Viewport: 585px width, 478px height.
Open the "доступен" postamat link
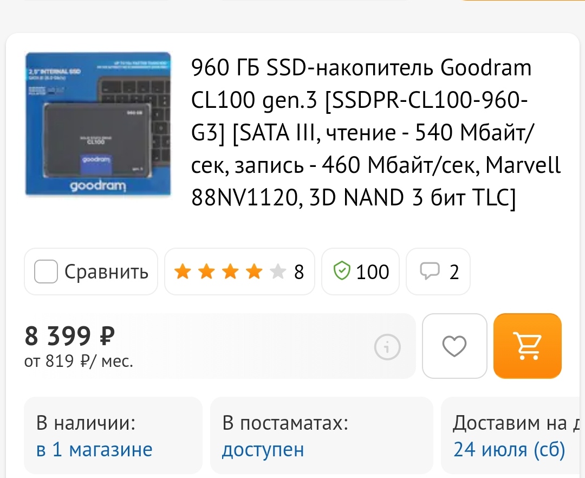(x=263, y=449)
